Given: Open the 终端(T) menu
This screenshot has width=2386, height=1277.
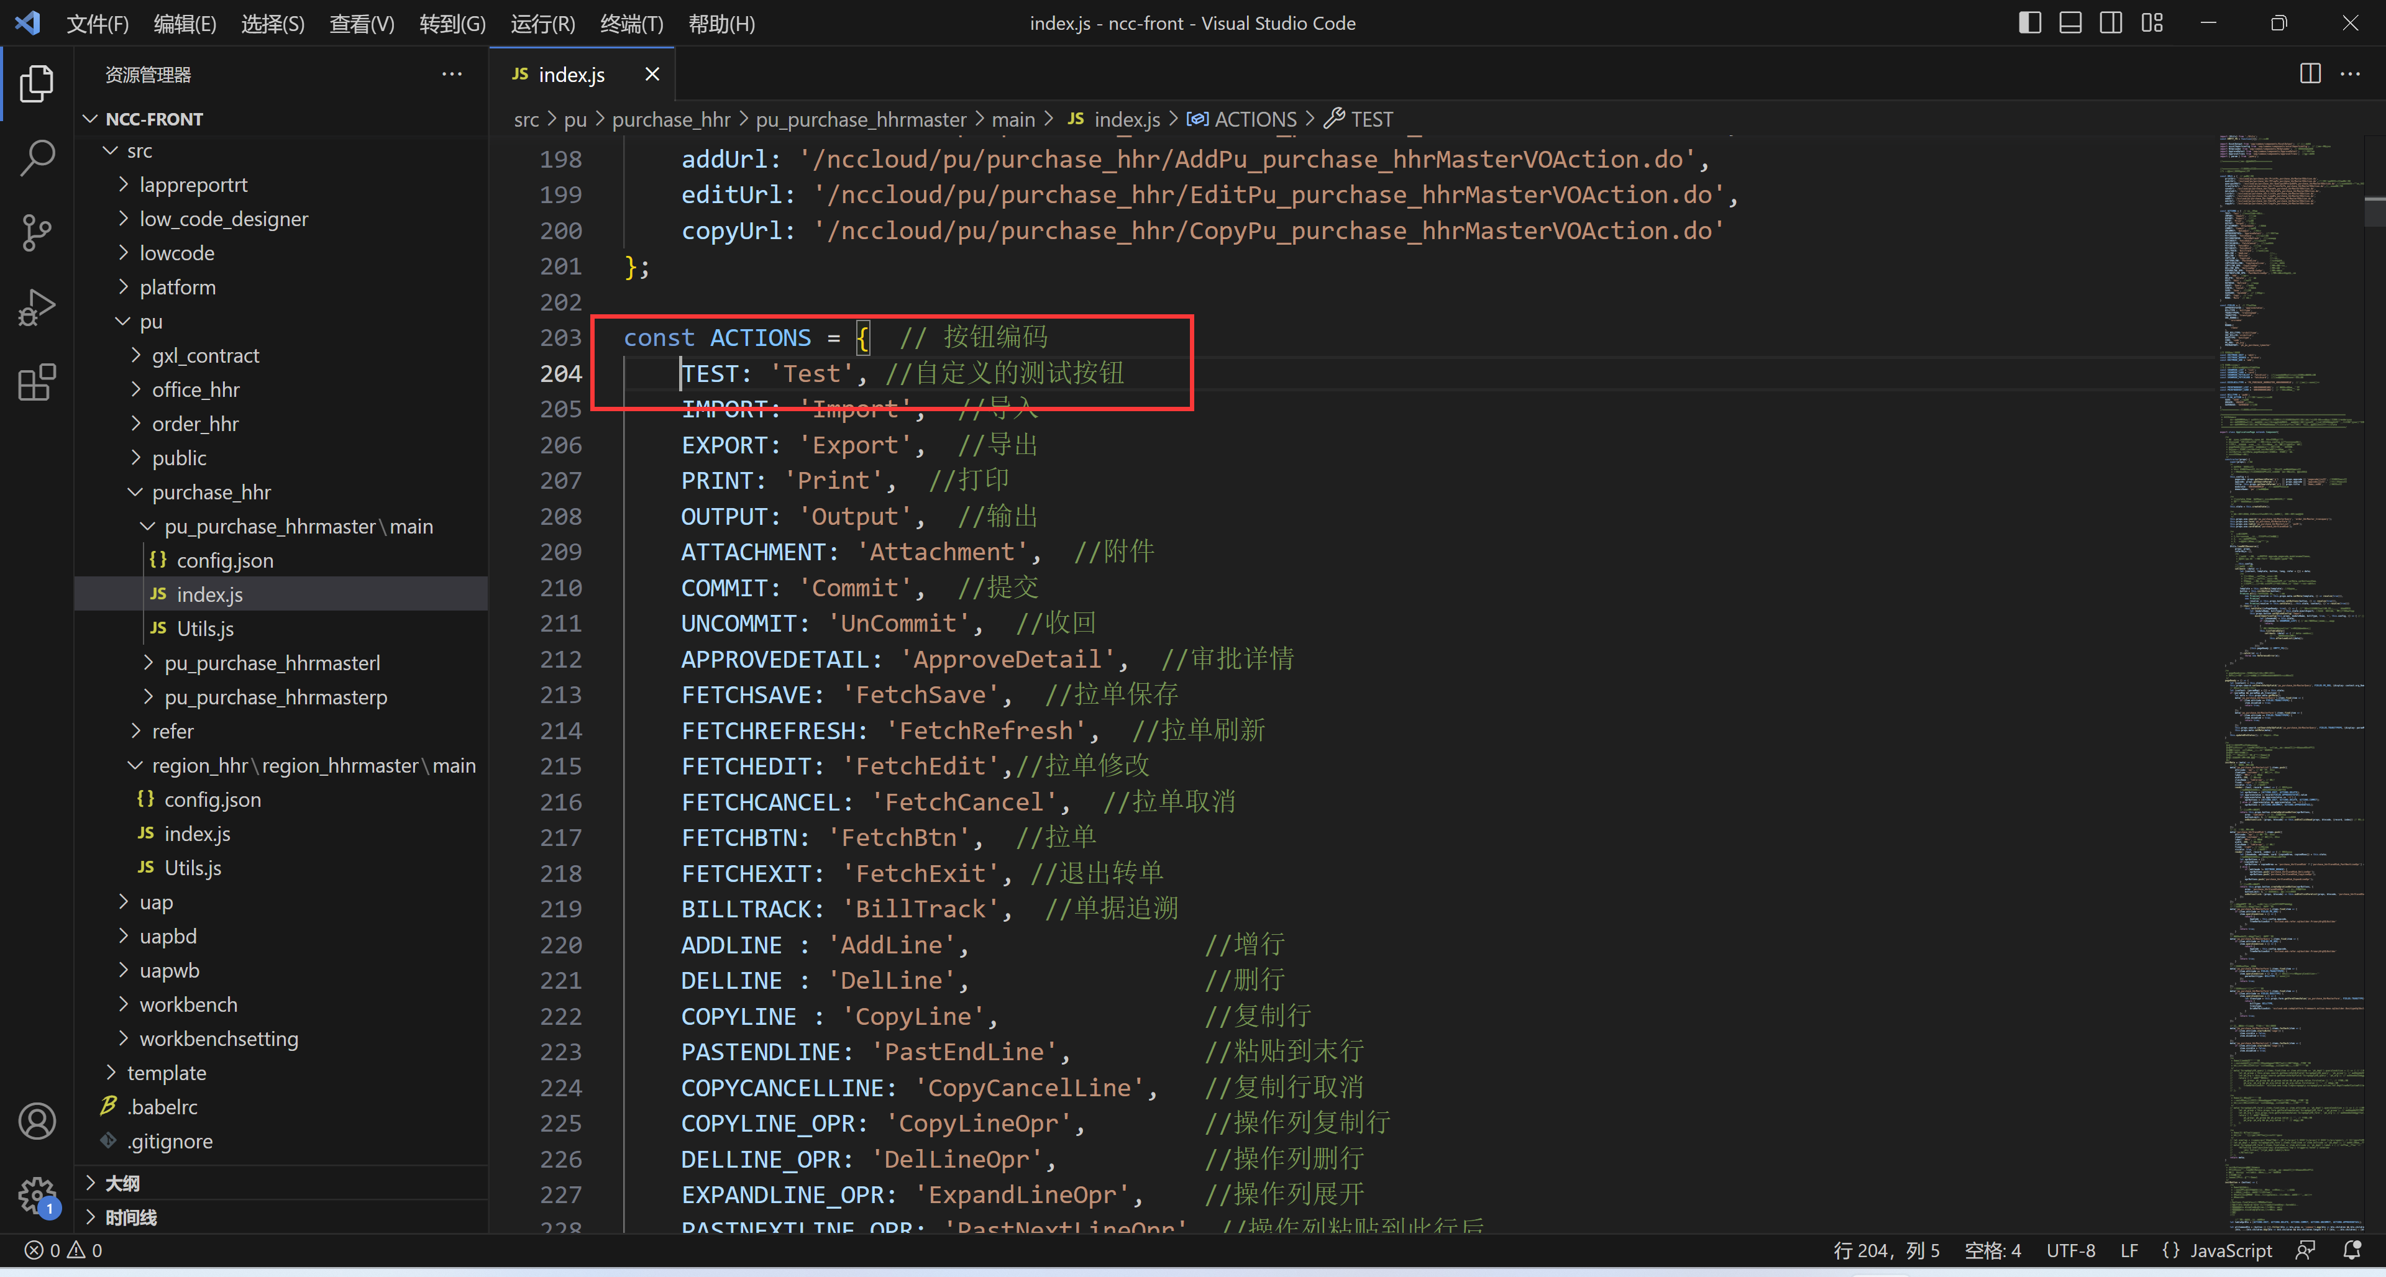Looking at the screenshot, I should click(631, 23).
